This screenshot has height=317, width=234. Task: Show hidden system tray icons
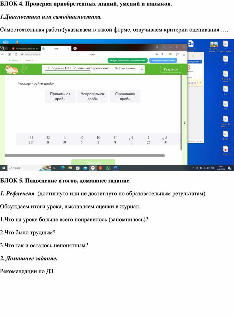(x=193, y=168)
